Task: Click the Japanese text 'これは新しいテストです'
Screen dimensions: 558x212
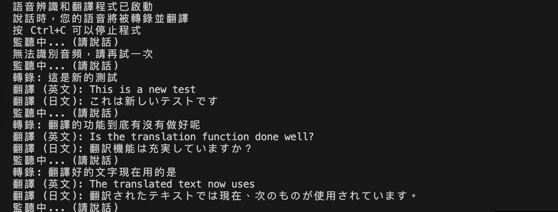Action: tap(154, 101)
